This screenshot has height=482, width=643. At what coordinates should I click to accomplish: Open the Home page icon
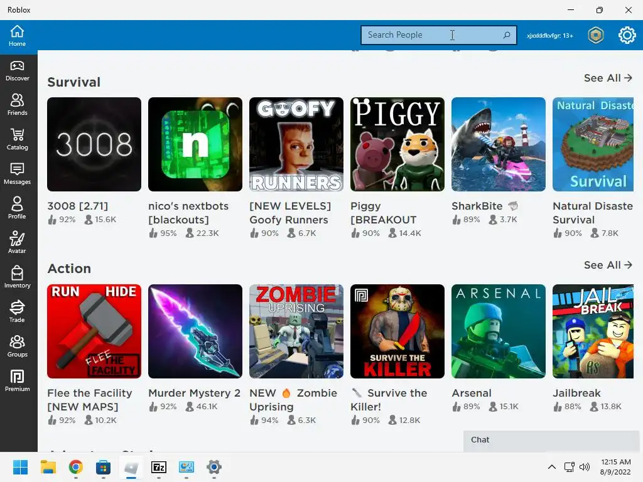(17, 36)
